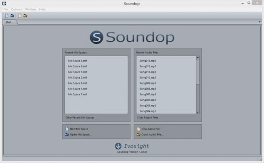Click blue folder icon beside Open Mix Space
The height and width of the screenshot is (163, 264).
tap(67, 135)
